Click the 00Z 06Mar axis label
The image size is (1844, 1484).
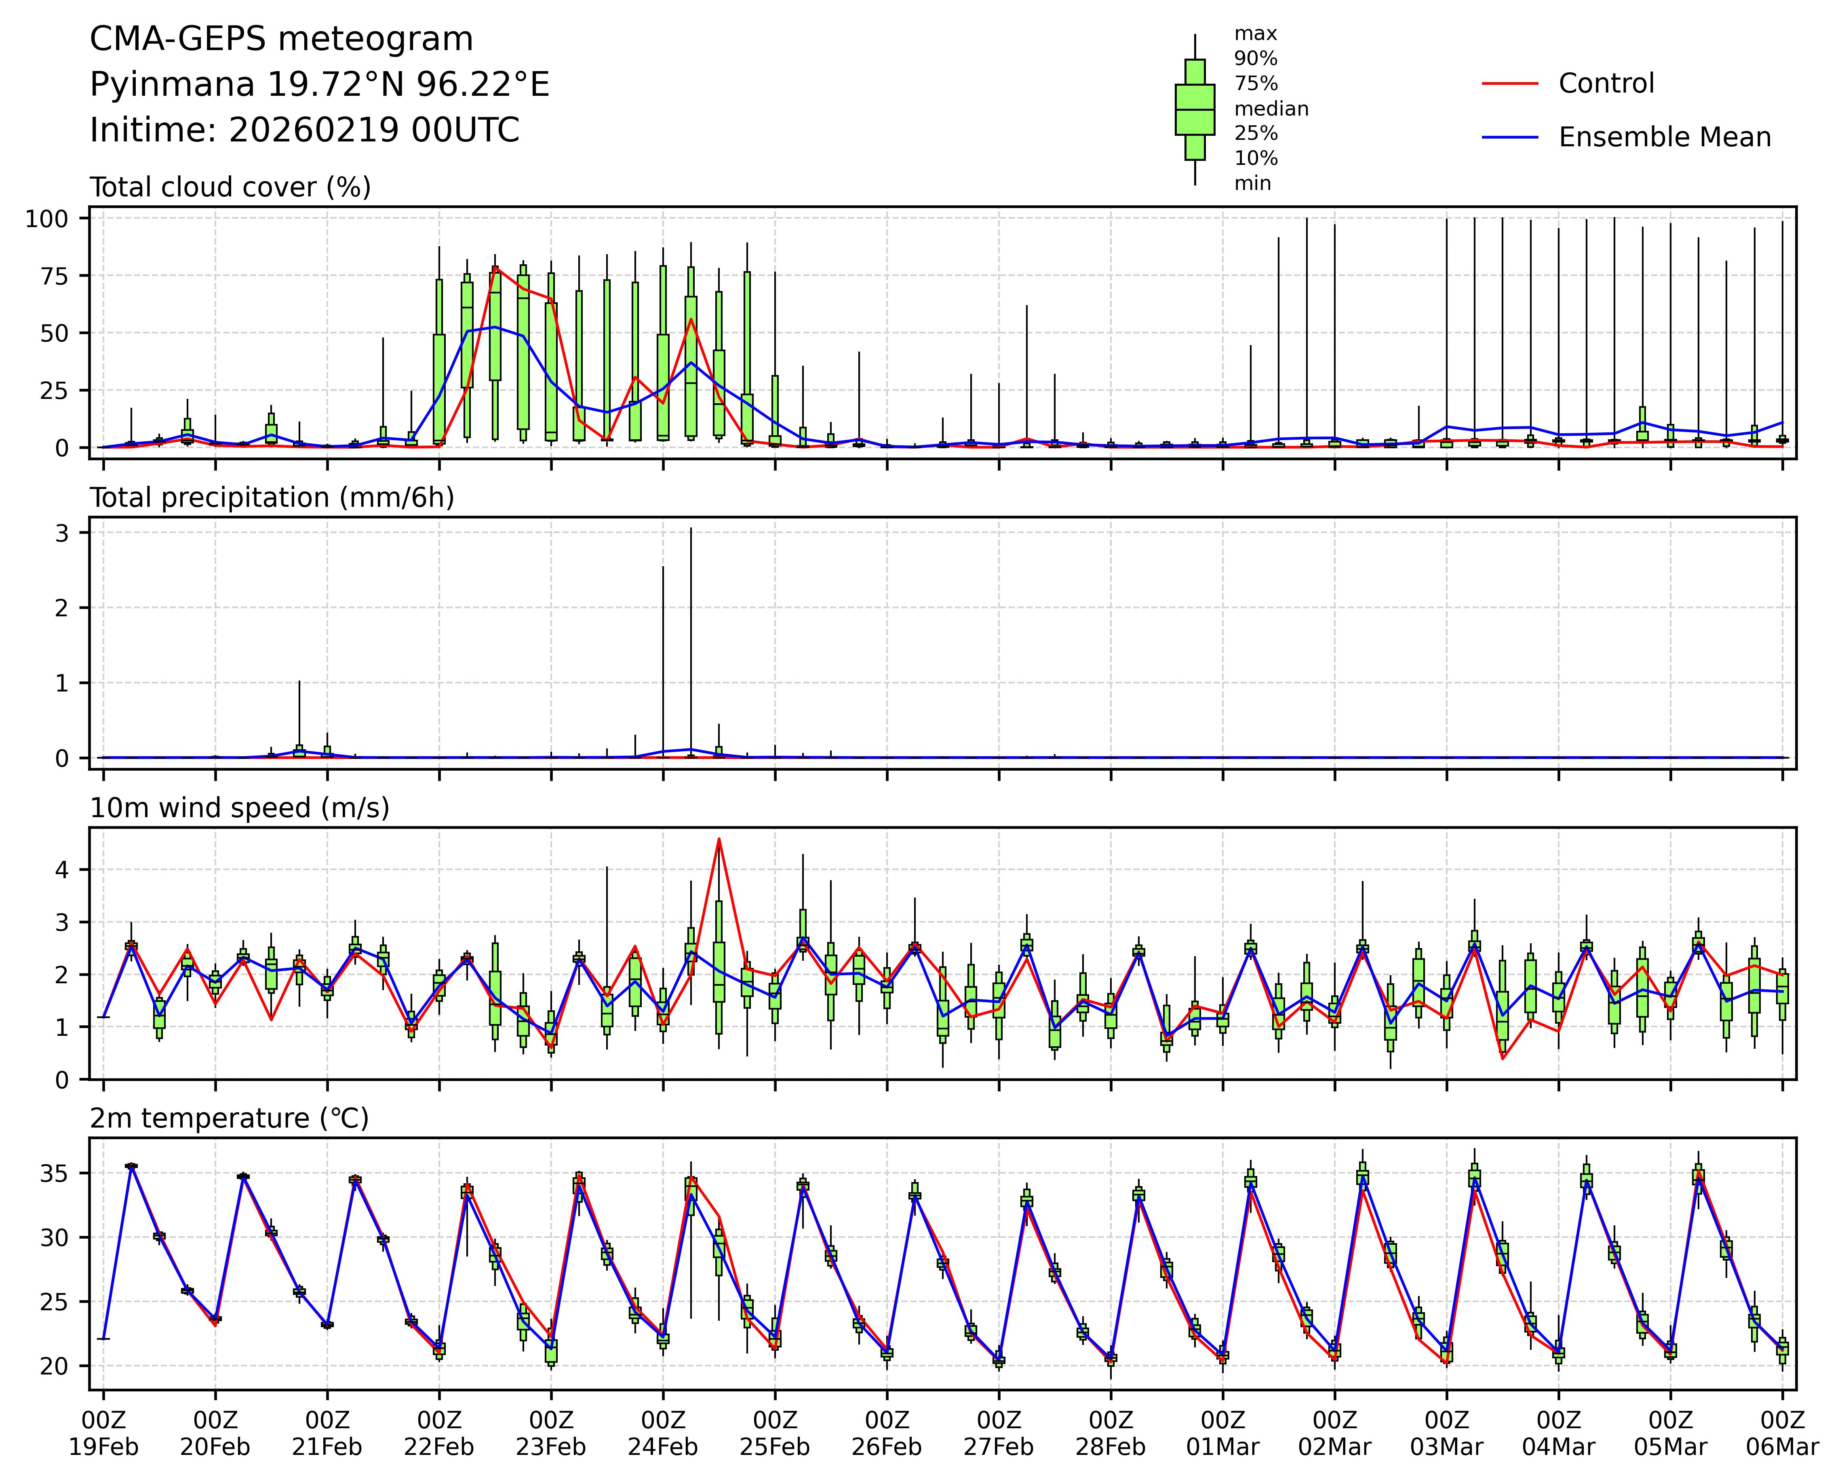tap(1783, 1433)
